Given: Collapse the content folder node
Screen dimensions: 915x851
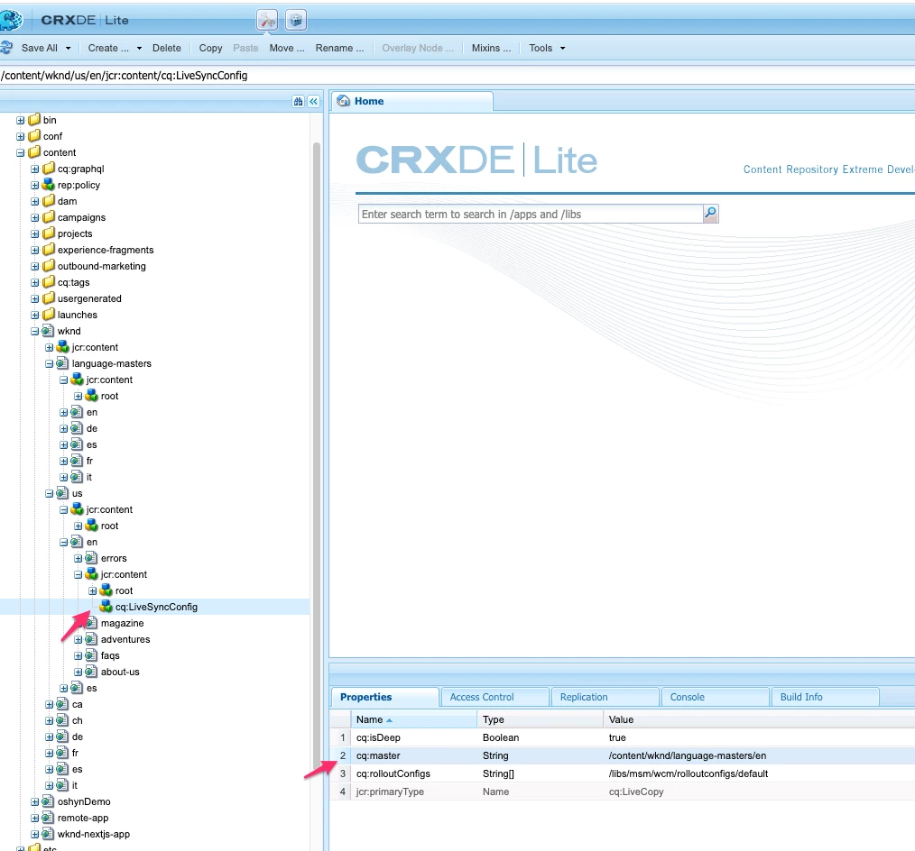Looking at the screenshot, I should tap(21, 152).
